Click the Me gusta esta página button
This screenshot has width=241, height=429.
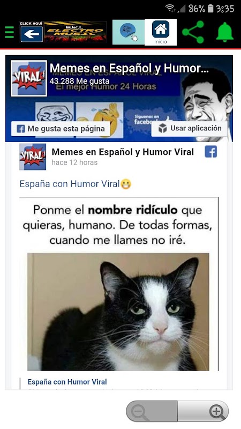pyautogui.click(x=61, y=129)
